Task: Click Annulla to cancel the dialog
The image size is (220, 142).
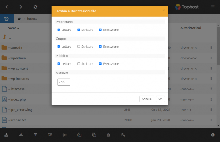Action: [147, 99]
